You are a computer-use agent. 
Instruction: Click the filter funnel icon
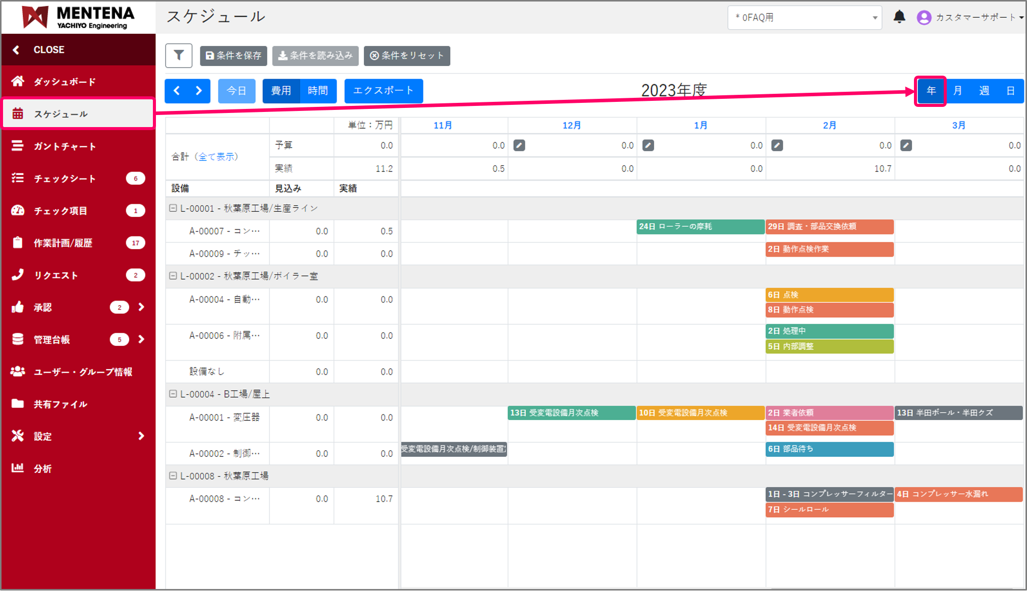(x=179, y=55)
